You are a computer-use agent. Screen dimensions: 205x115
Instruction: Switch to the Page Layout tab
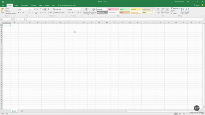click(24, 5)
